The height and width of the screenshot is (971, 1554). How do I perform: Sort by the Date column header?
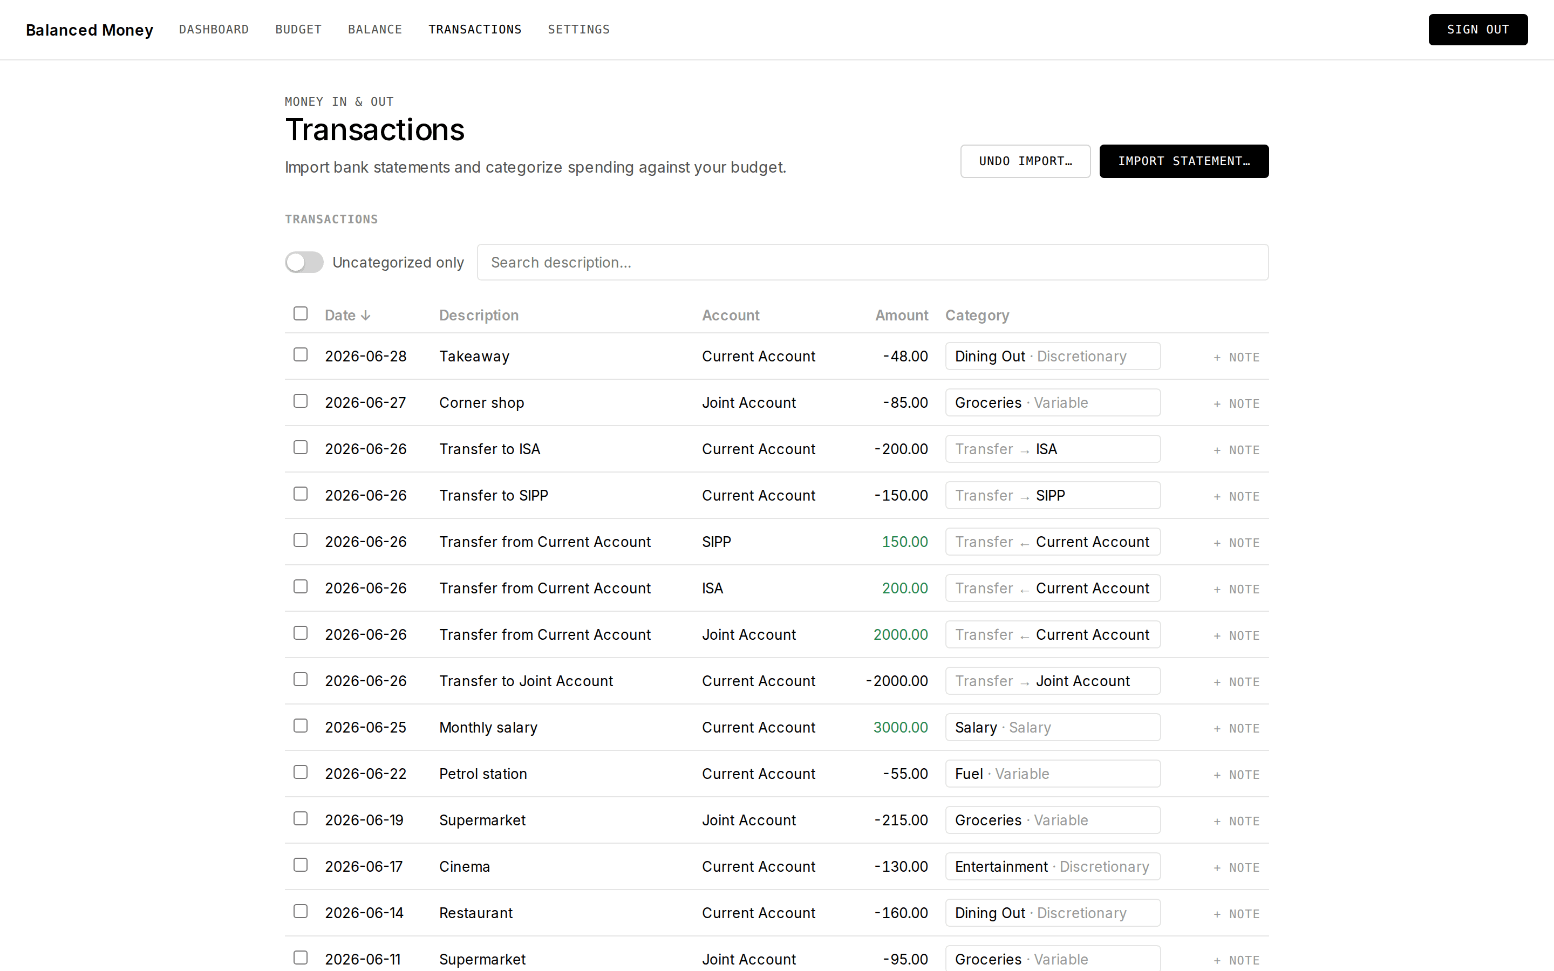point(347,316)
